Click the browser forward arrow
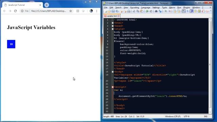Viewport: 217px width, 122px height. pos(10,11)
